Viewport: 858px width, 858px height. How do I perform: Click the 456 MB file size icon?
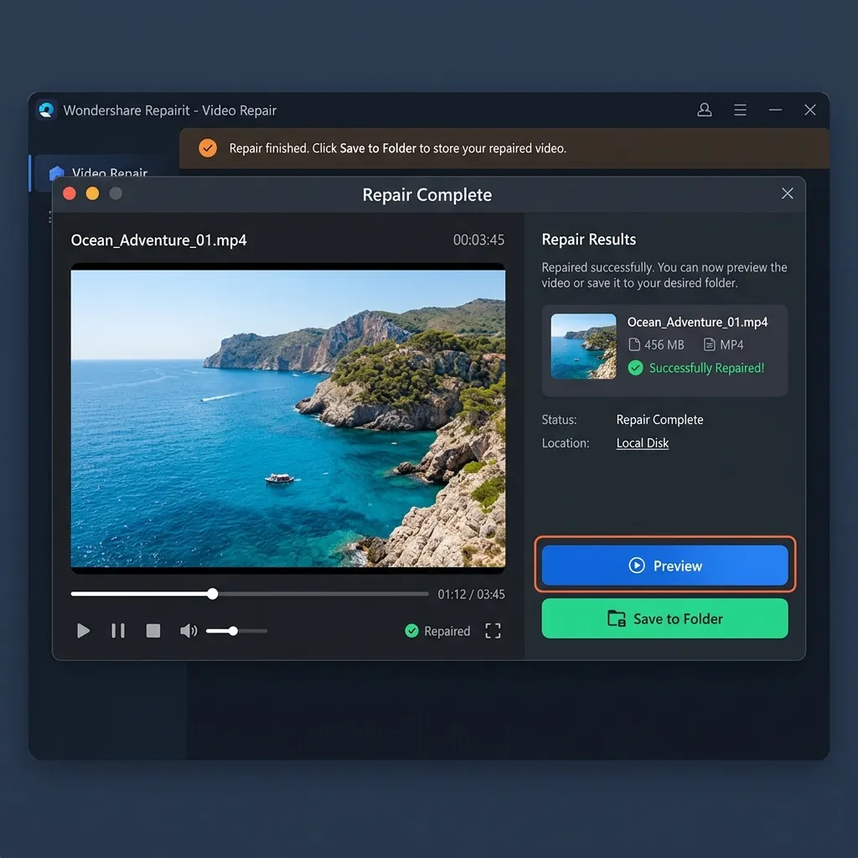click(634, 344)
